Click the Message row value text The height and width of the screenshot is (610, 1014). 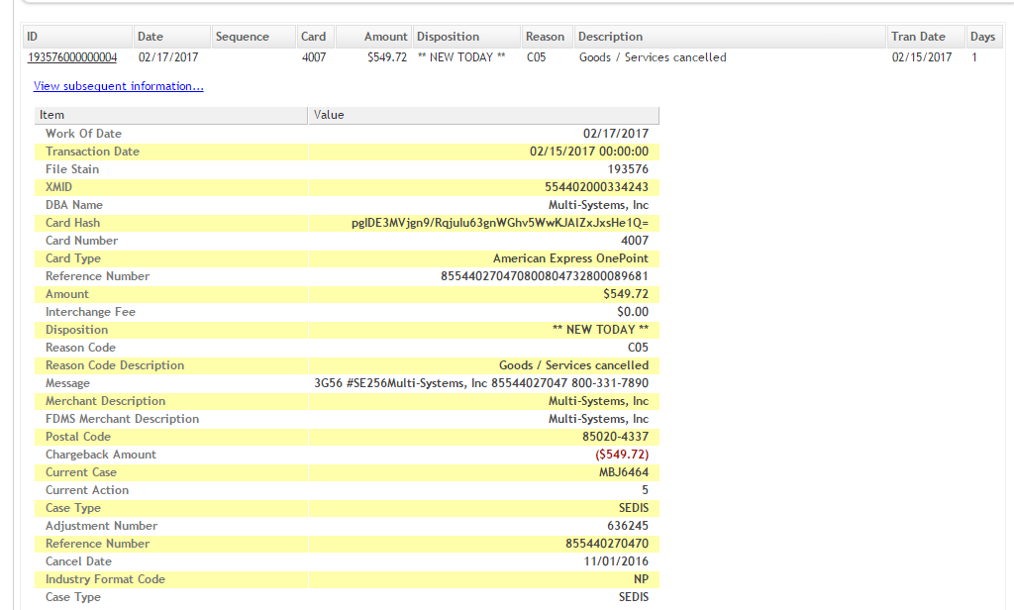(481, 383)
